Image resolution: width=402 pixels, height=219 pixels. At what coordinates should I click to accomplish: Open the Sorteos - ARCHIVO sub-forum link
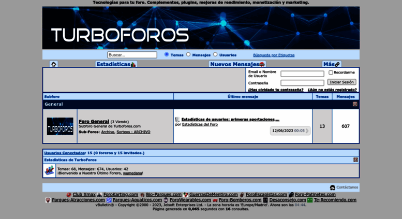tap(133, 132)
